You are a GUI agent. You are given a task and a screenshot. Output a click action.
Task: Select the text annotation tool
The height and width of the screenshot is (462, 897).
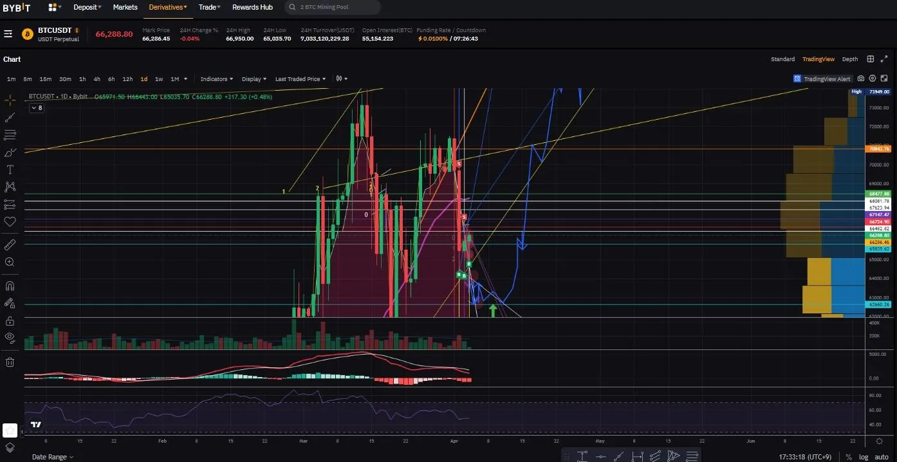pos(10,170)
